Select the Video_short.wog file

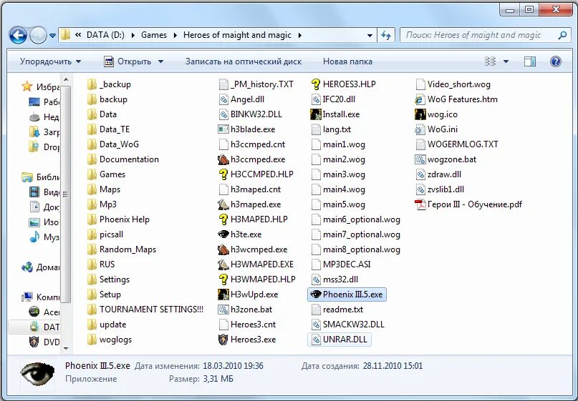click(453, 84)
